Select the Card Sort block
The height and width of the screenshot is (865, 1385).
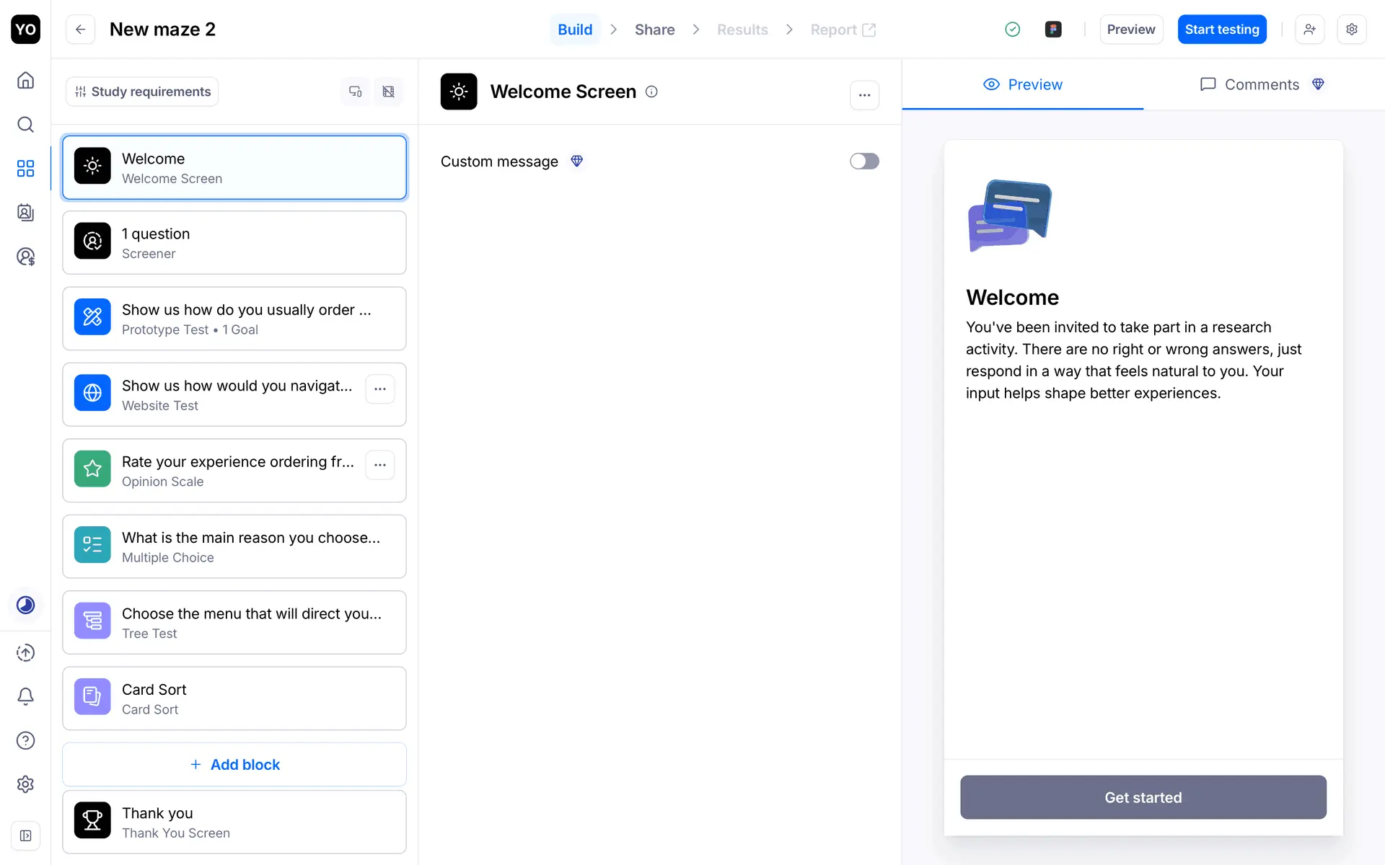tap(234, 698)
